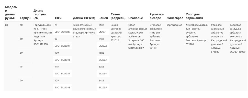Select the Упор для заряжания header
The image size is (248, 98).
[194, 16]
